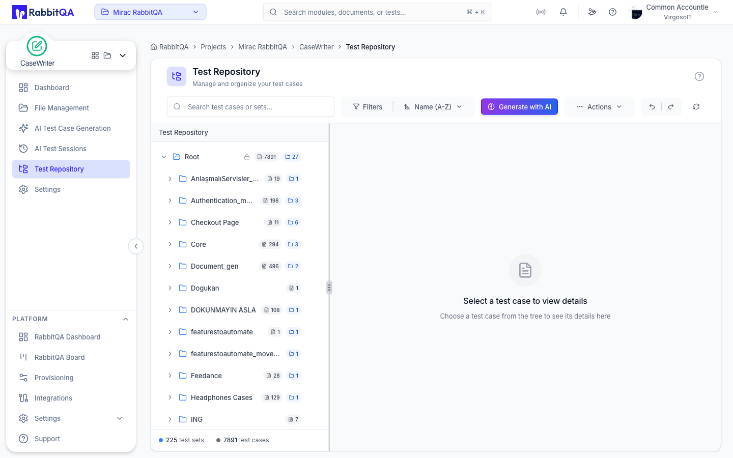Screen dimensions: 733x458
Task: Go to CaseWriter breadcrumb link
Action: 317,47
